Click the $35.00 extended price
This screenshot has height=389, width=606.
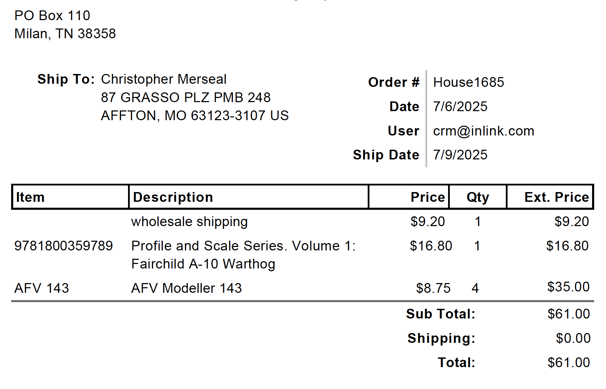[568, 287]
